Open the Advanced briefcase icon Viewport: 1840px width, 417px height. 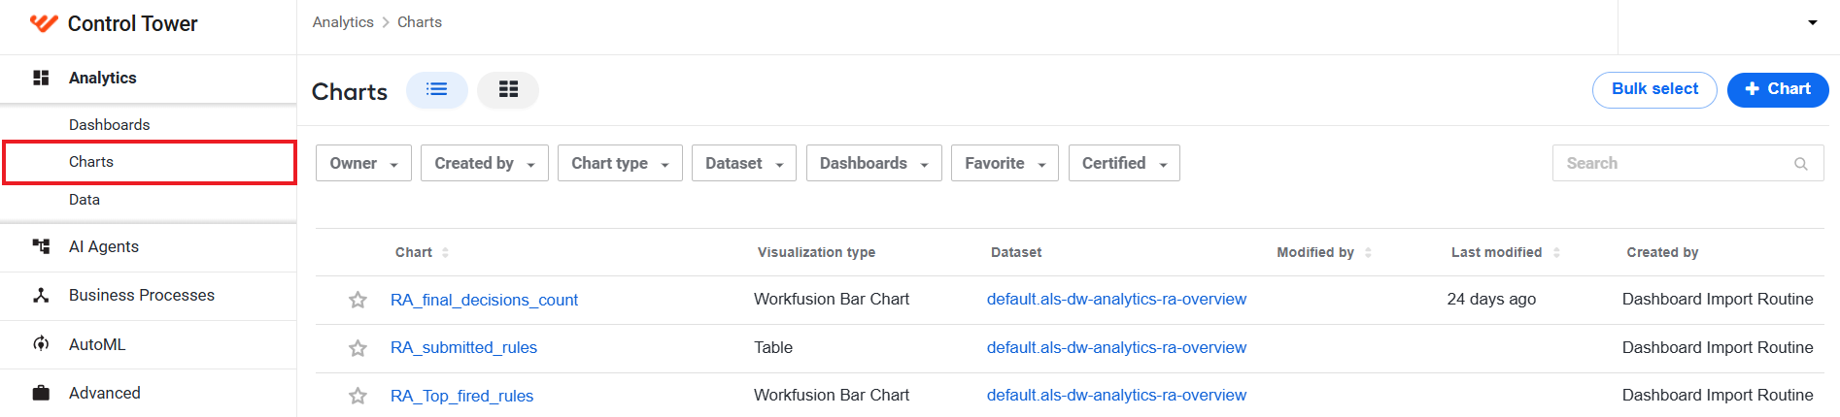[41, 393]
